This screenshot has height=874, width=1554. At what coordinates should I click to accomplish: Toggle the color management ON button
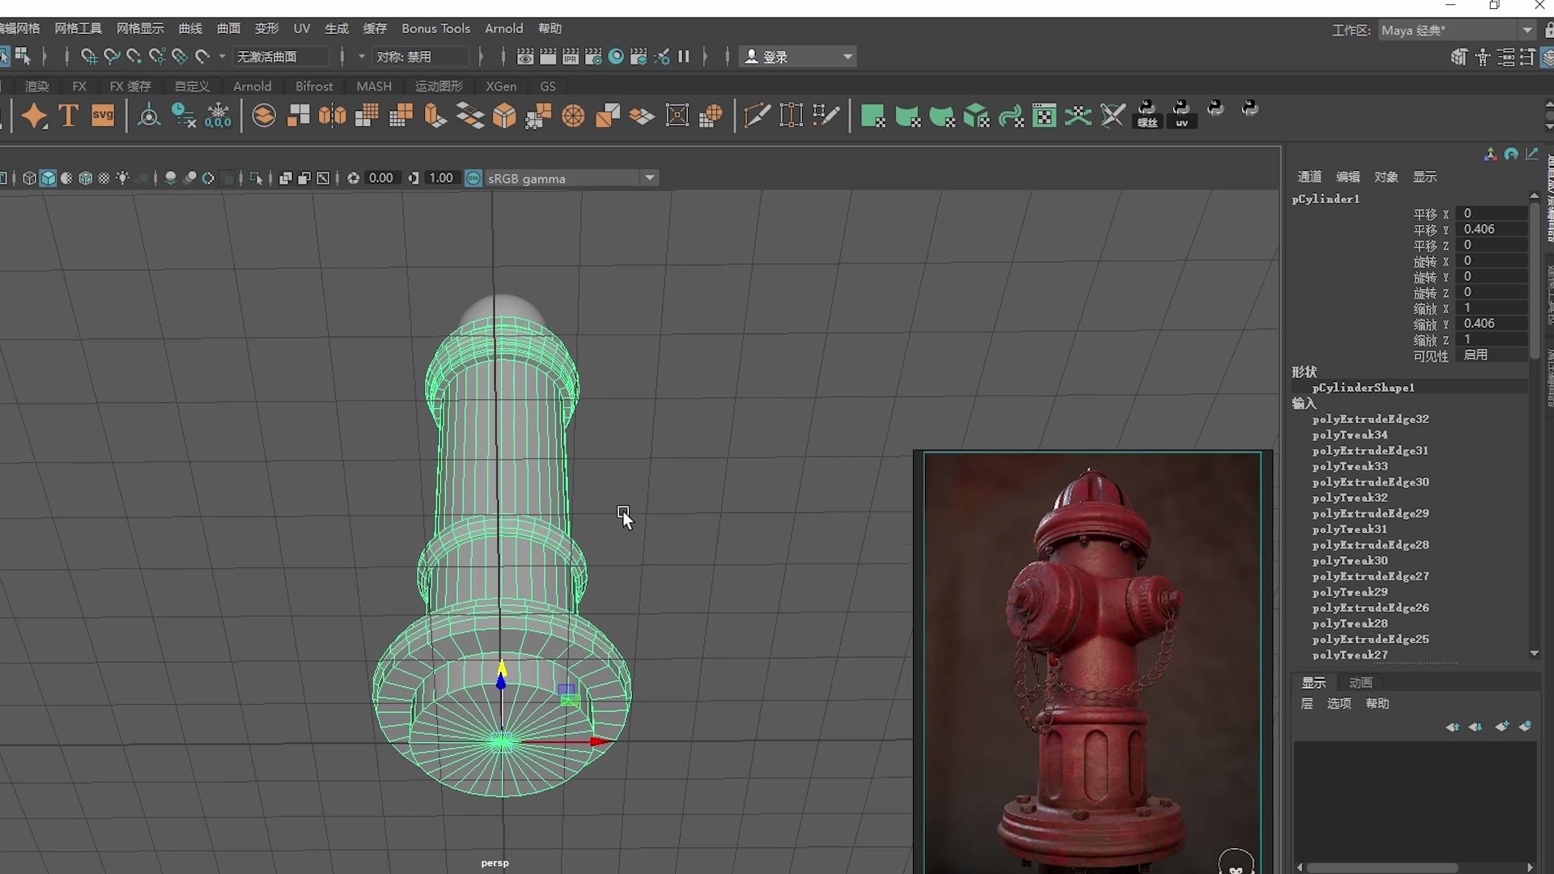pyautogui.click(x=474, y=178)
